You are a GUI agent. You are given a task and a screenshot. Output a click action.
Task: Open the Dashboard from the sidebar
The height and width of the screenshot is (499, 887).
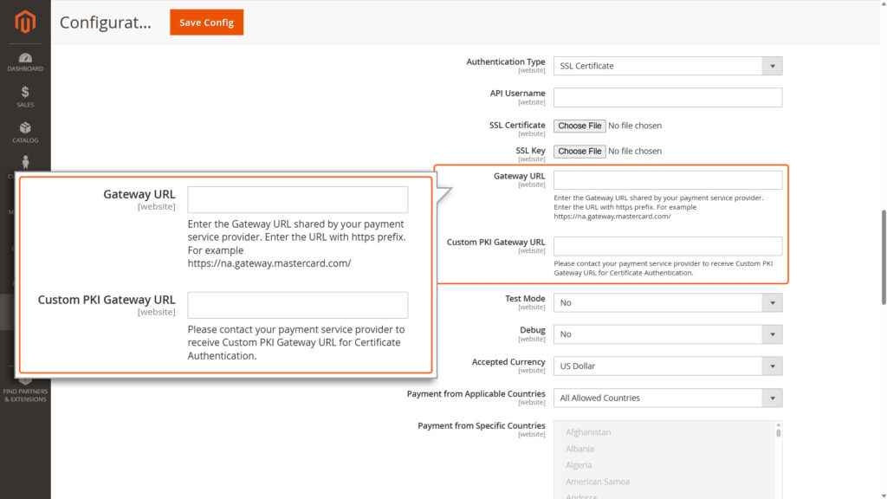[x=25, y=59]
